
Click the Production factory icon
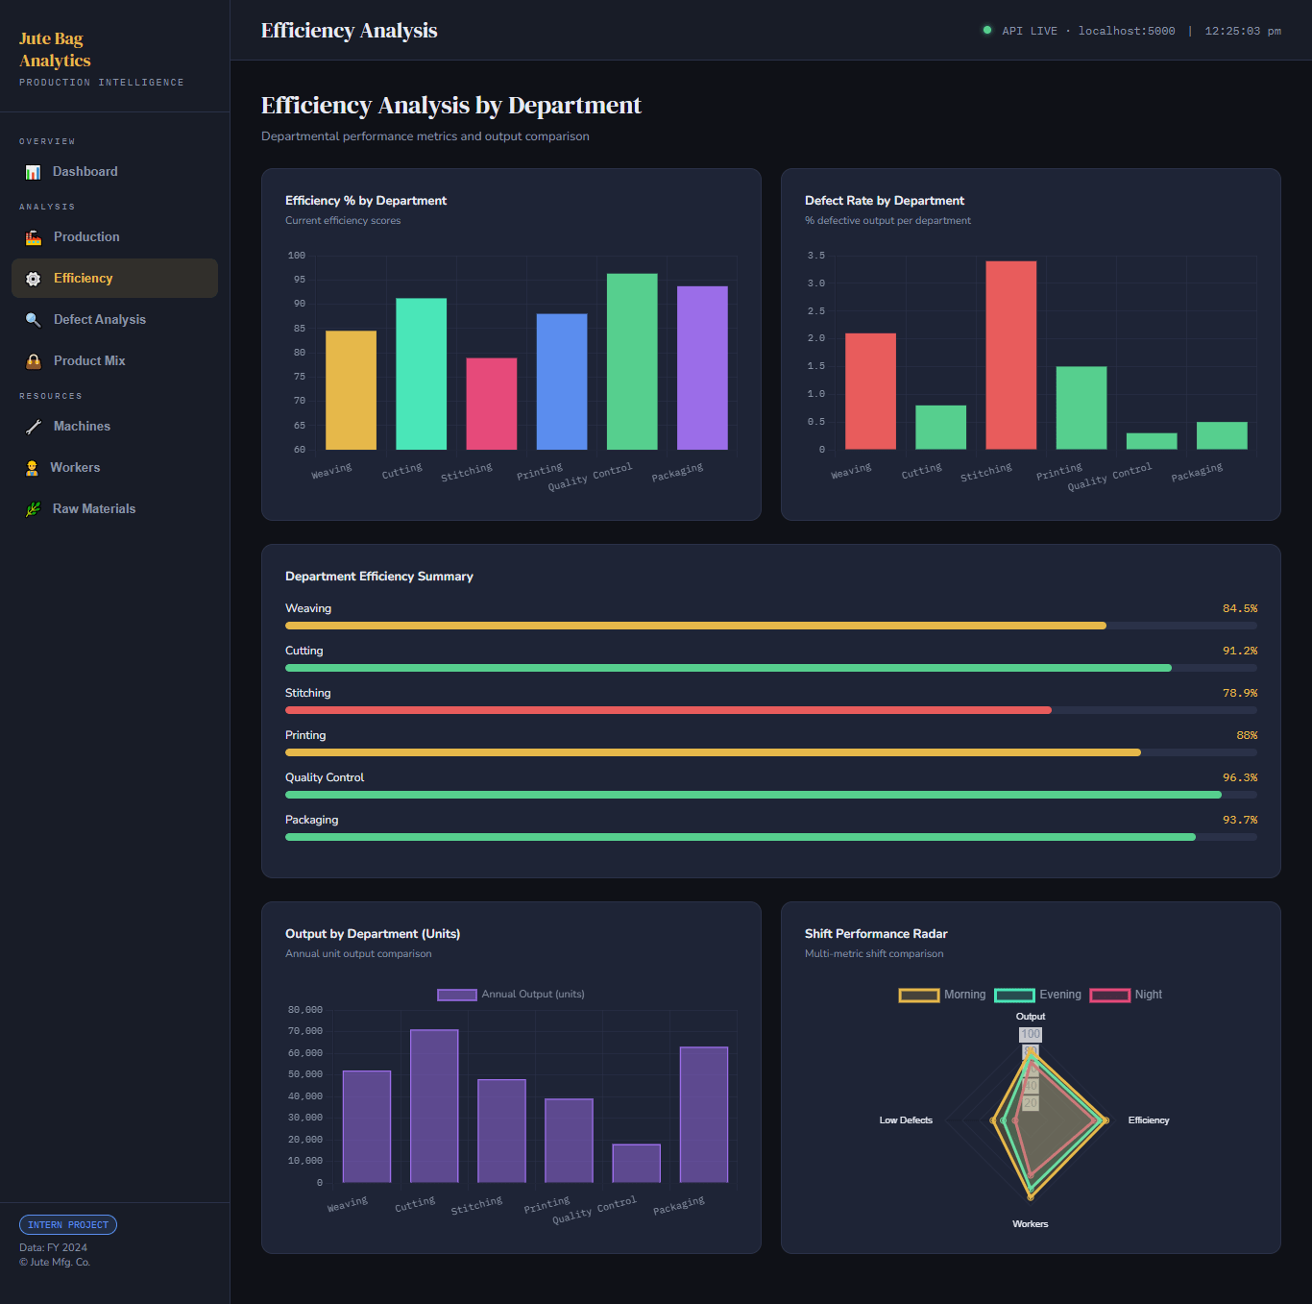coord(34,237)
